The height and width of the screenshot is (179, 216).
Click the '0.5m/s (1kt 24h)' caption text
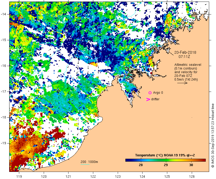click(x=186, y=79)
